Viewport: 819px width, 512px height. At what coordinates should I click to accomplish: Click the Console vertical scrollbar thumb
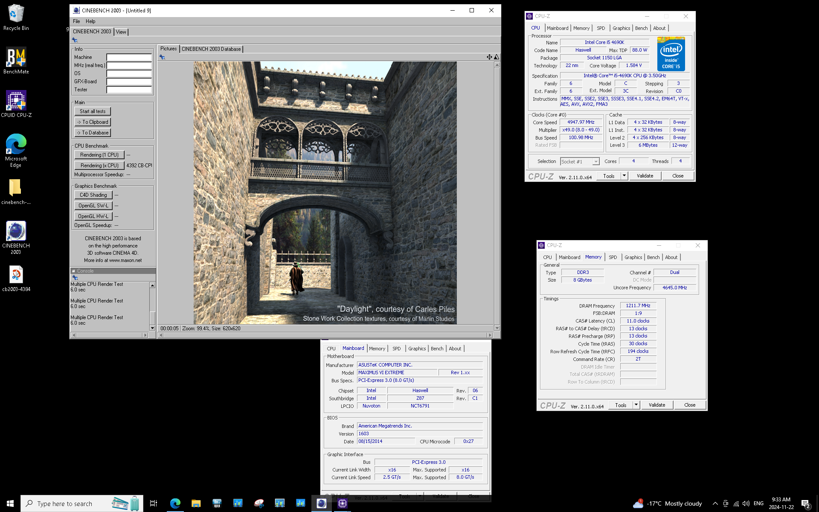tap(152, 317)
